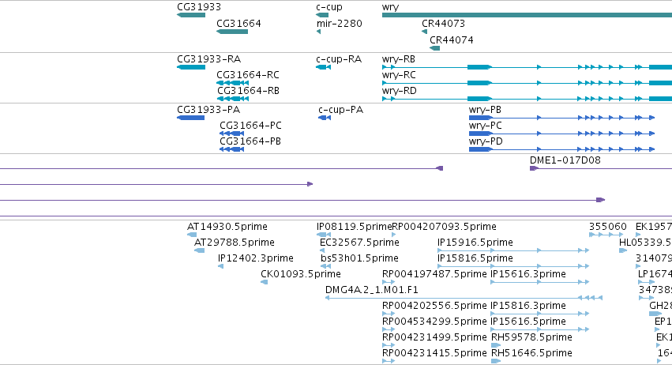Select CG31664-PB protein feature

(231, 149)
